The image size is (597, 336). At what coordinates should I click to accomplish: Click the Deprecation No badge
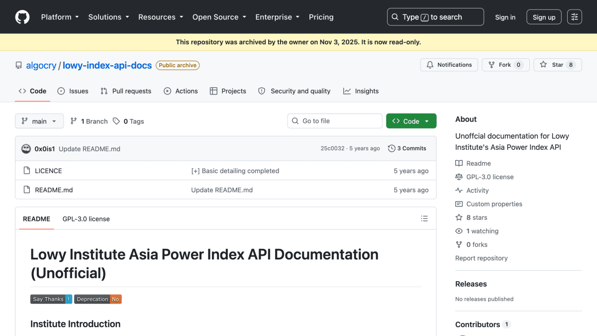point(98,299)
